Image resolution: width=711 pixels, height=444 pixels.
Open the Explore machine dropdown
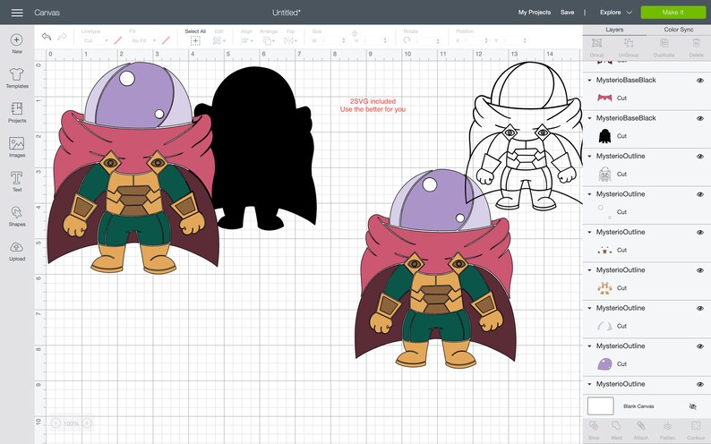tap(615, 13)
